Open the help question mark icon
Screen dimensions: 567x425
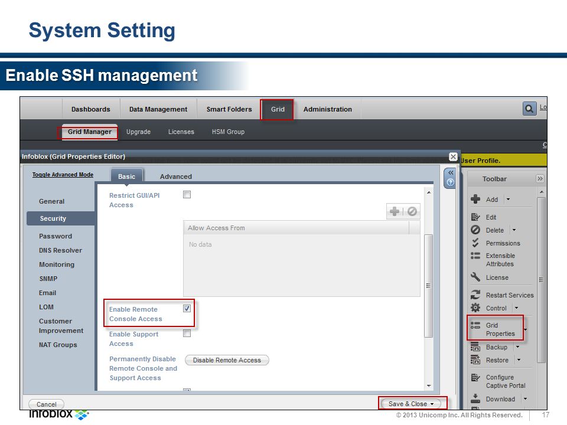[x=451, y=182]
